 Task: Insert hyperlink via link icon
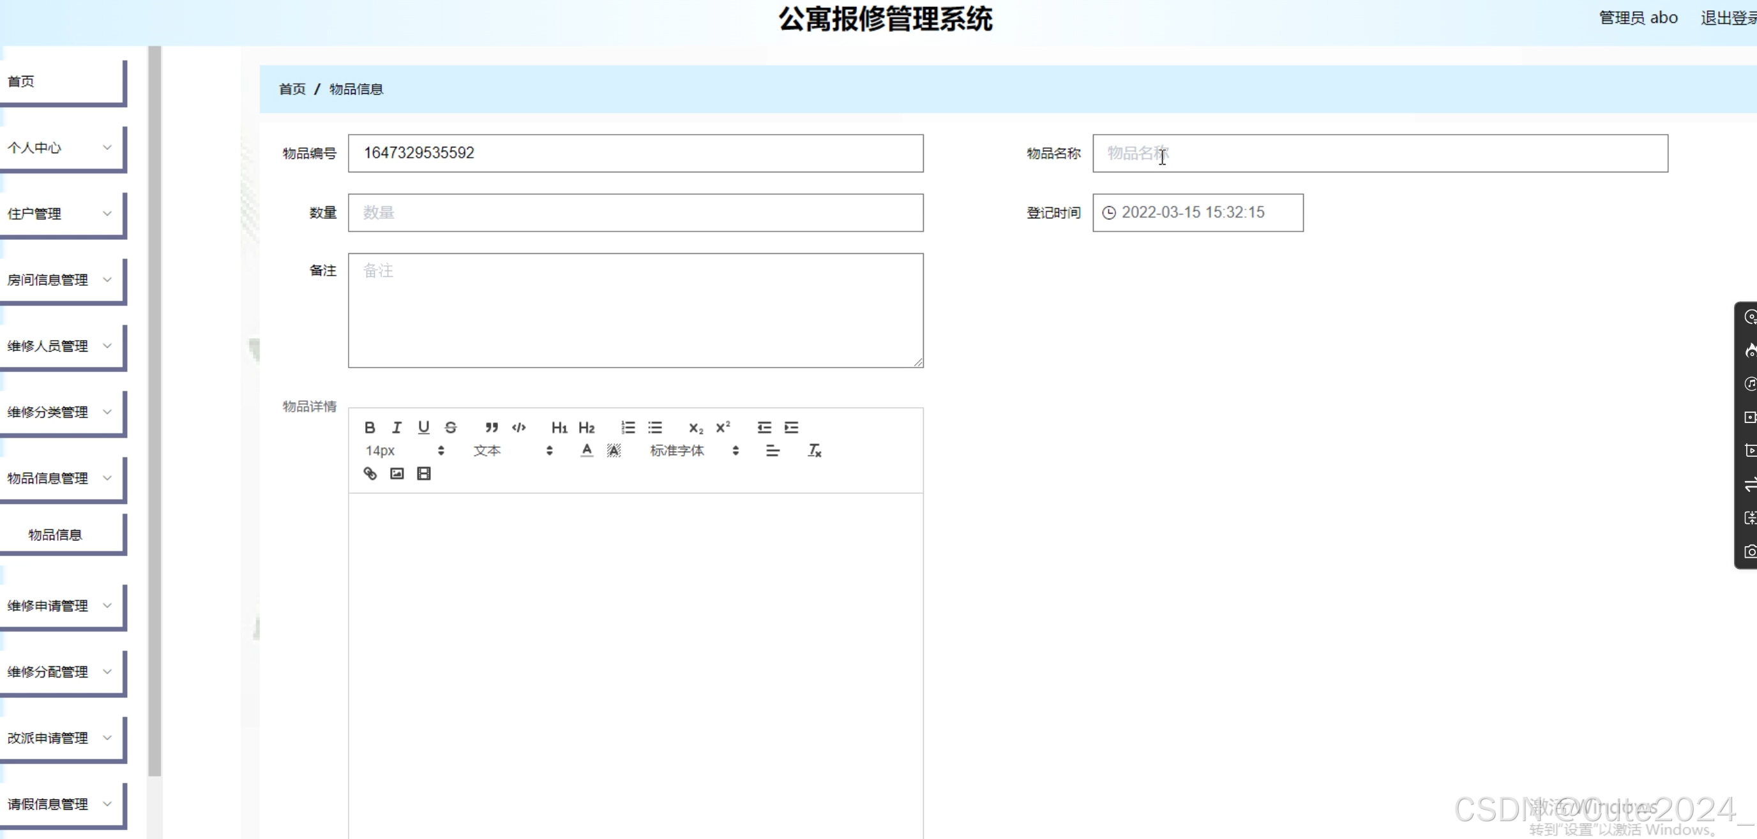370,473
